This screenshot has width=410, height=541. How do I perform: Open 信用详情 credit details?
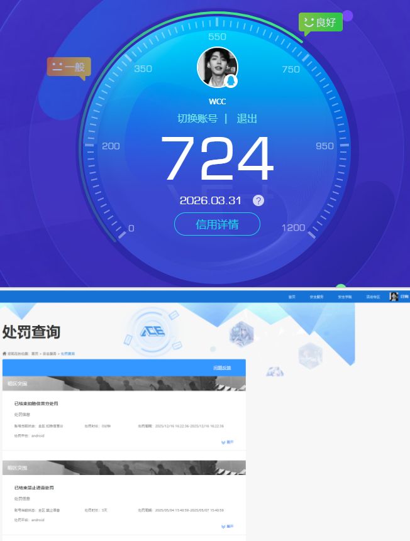click(x=217, y=224)
